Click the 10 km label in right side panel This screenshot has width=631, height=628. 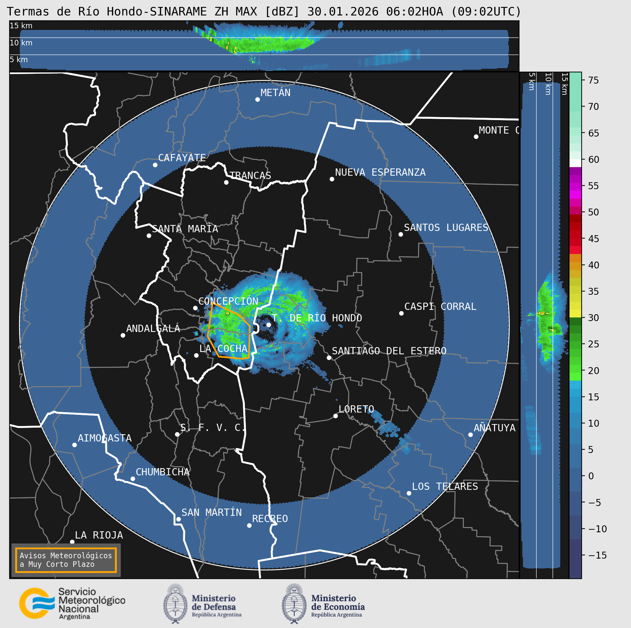tap(548, 84)
